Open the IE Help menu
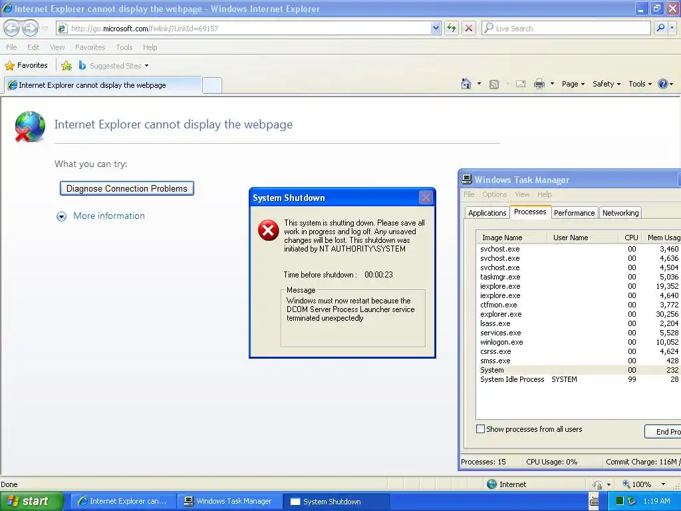The image size is (681, 511). (x=150, y=47)
